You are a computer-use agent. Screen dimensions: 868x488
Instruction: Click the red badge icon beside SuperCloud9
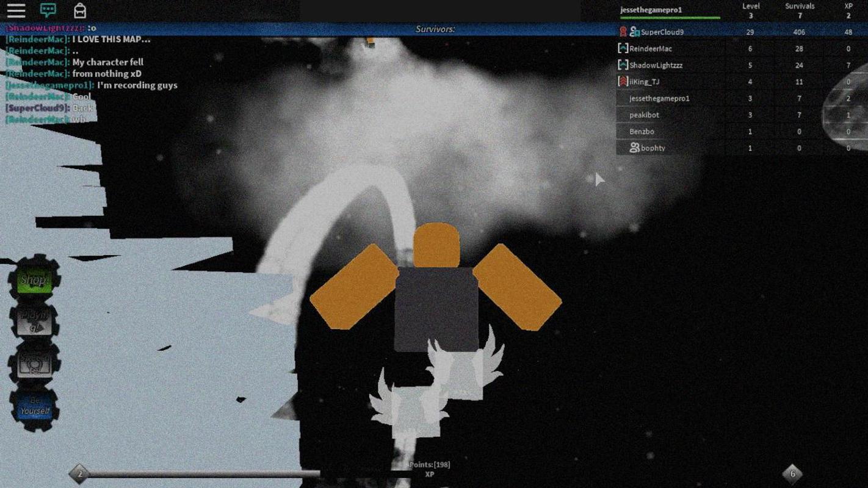(623, 32)
